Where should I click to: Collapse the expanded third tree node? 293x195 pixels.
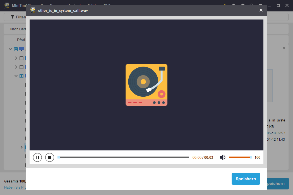point(16,76)
